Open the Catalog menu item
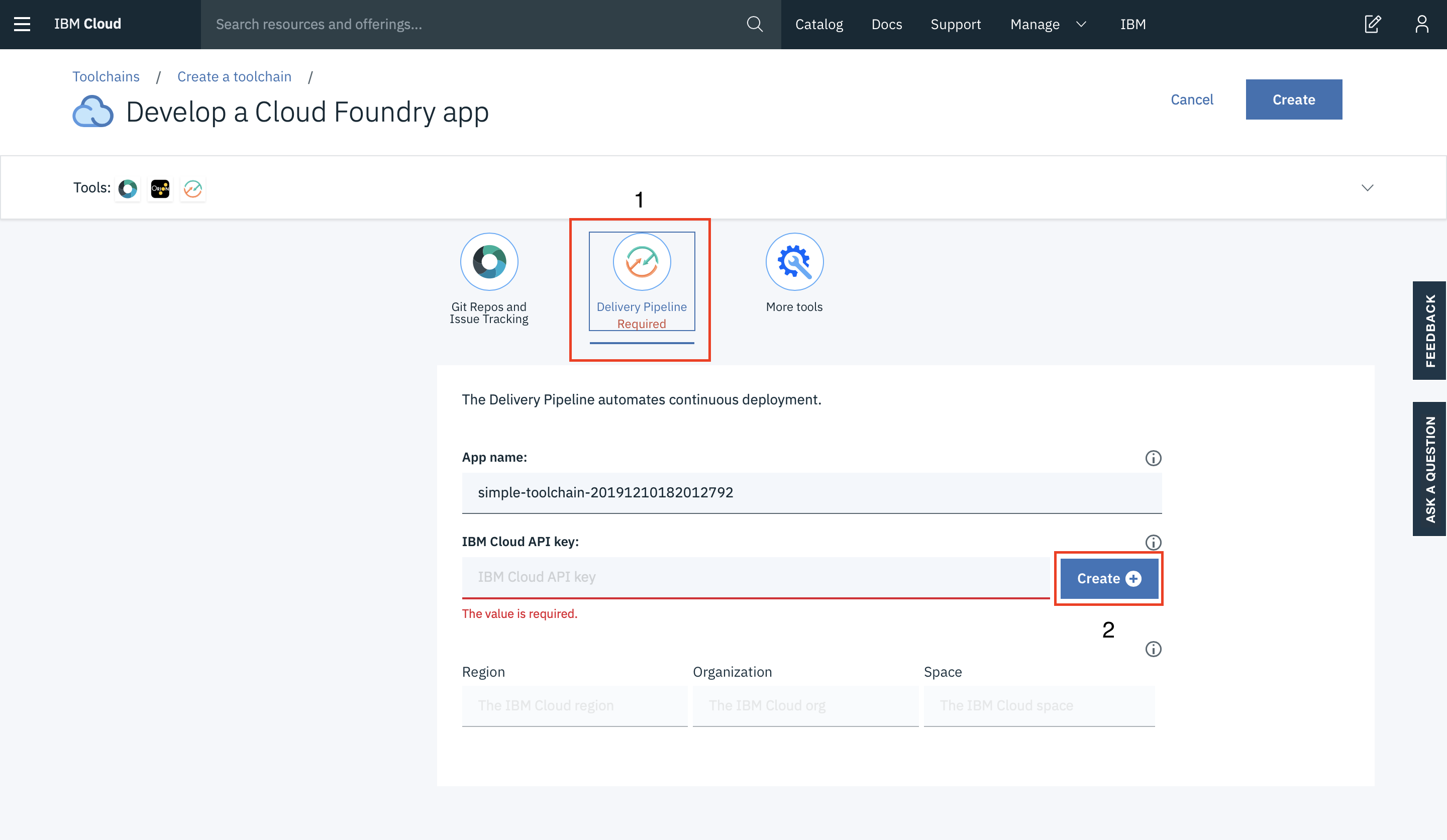 tap(819, 24)
